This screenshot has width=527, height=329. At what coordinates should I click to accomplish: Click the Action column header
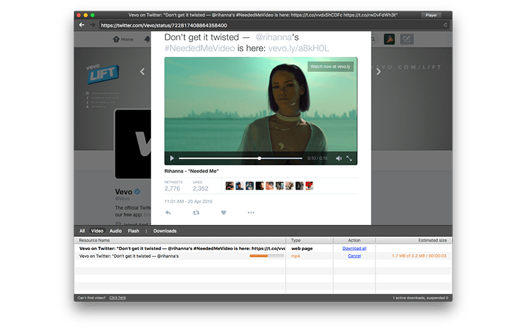pyautogui.click(x=354, y=240)
